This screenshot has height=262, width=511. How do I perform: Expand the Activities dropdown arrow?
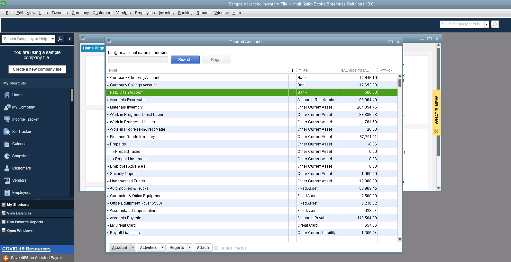click(162, 248)
